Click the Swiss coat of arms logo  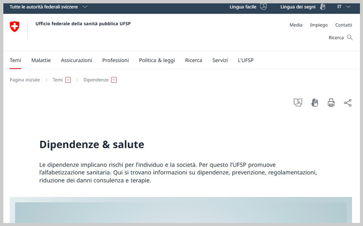click(x=15, y=27)
